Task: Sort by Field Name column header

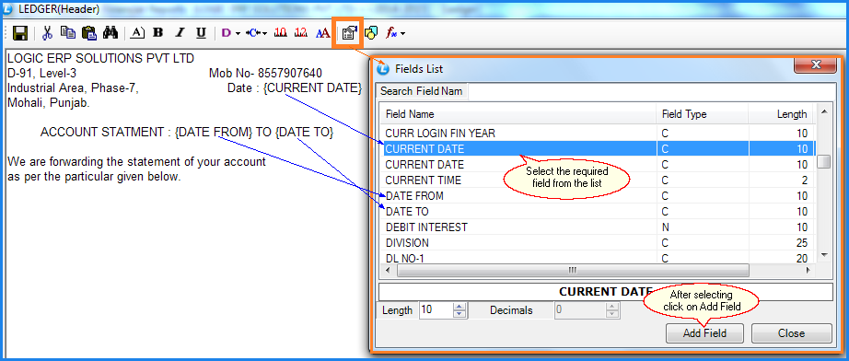Action: point(519,114)
